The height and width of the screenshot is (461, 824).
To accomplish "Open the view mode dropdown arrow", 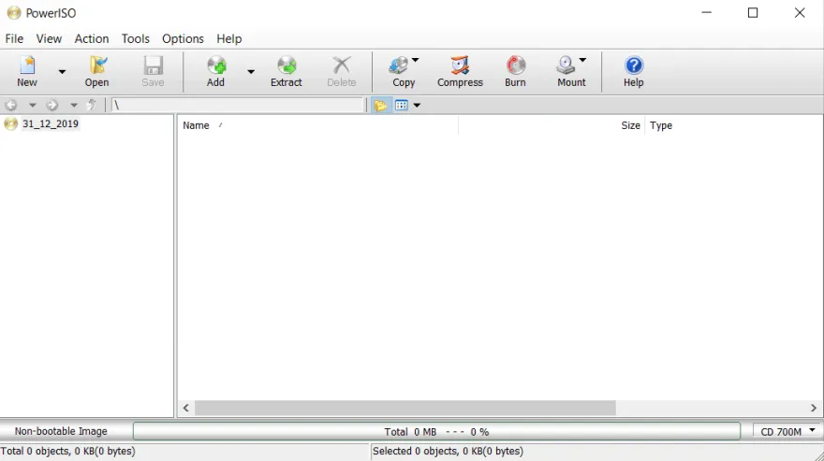I will (417, 105).
